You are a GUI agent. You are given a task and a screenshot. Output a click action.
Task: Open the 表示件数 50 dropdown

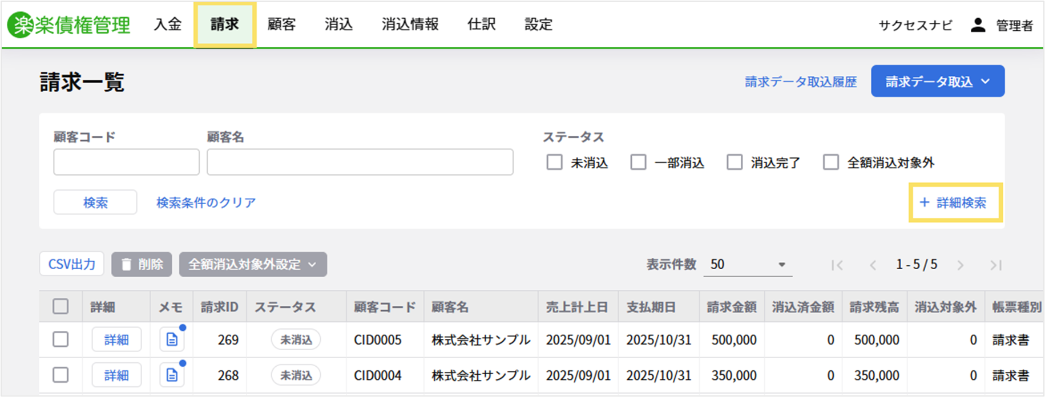click(x=748, y=265)
